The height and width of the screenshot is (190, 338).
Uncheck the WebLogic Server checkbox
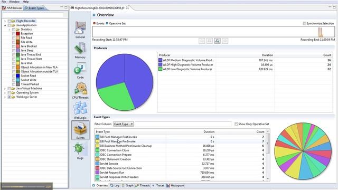(x=10, y=97)
